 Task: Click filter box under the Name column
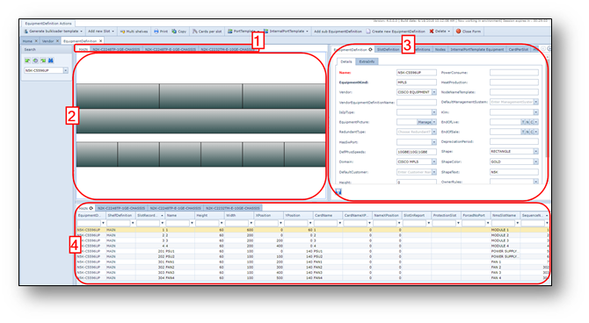pyautogui.click(x=178, y=223)
